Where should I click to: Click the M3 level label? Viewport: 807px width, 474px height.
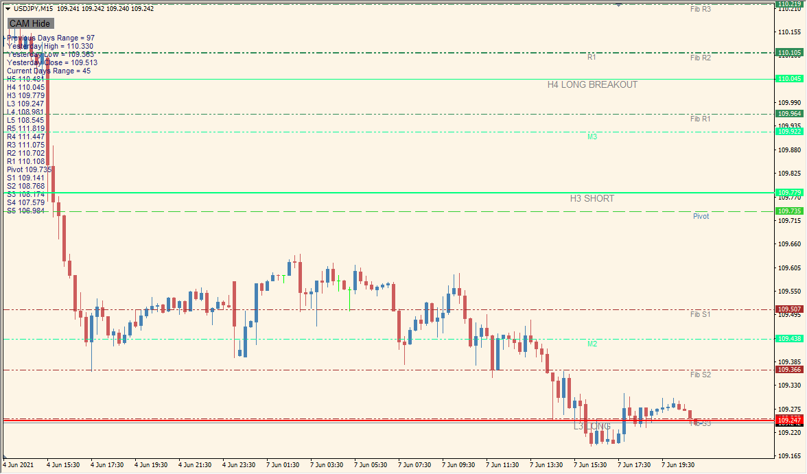(592, 137)
